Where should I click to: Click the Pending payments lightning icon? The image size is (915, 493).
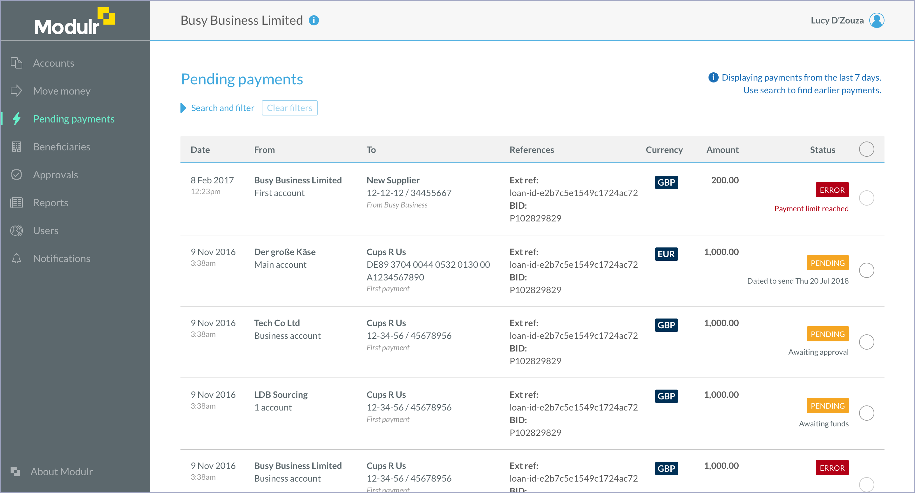(x=16, y=119)
